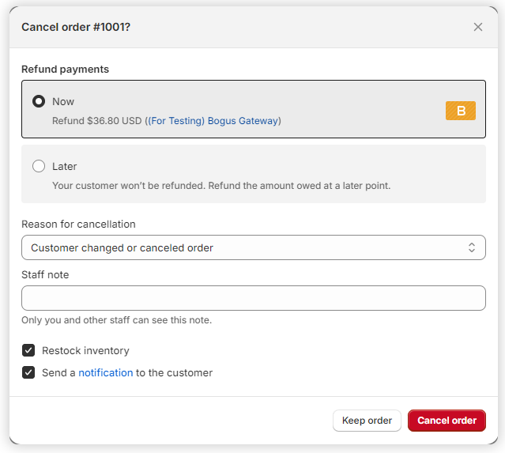Image resolution: width=505 pixels, height=453 pixels.
Task: Click the Reason for cancellation label
Action: (x=78, y=224)
